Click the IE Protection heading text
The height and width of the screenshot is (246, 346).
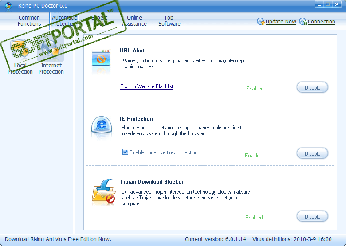pos(136,119)
